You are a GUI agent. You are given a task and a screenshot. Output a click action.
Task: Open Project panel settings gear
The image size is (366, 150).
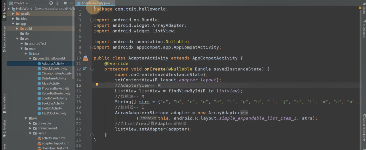pyautogui.click(x=65, y=3)
